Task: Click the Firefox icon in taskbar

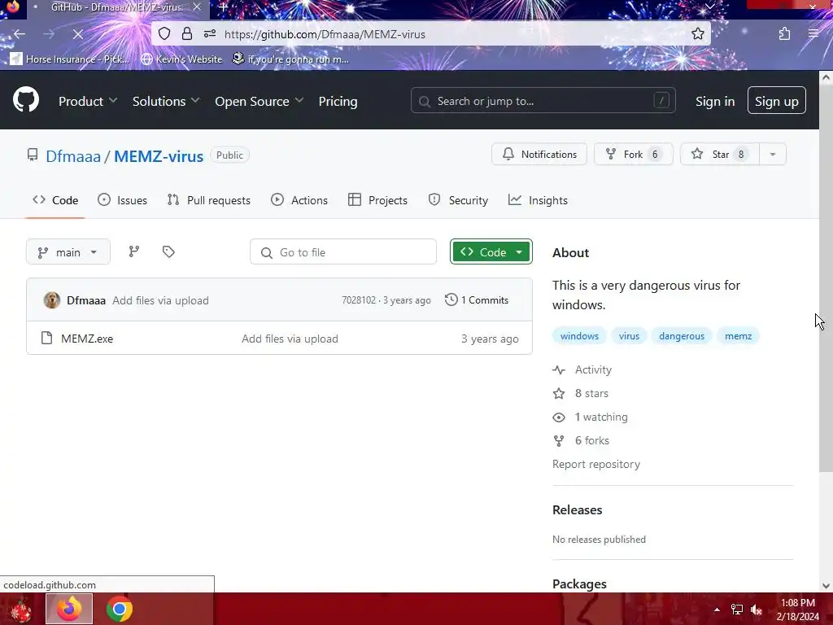Action: click(x=69, y=609)
